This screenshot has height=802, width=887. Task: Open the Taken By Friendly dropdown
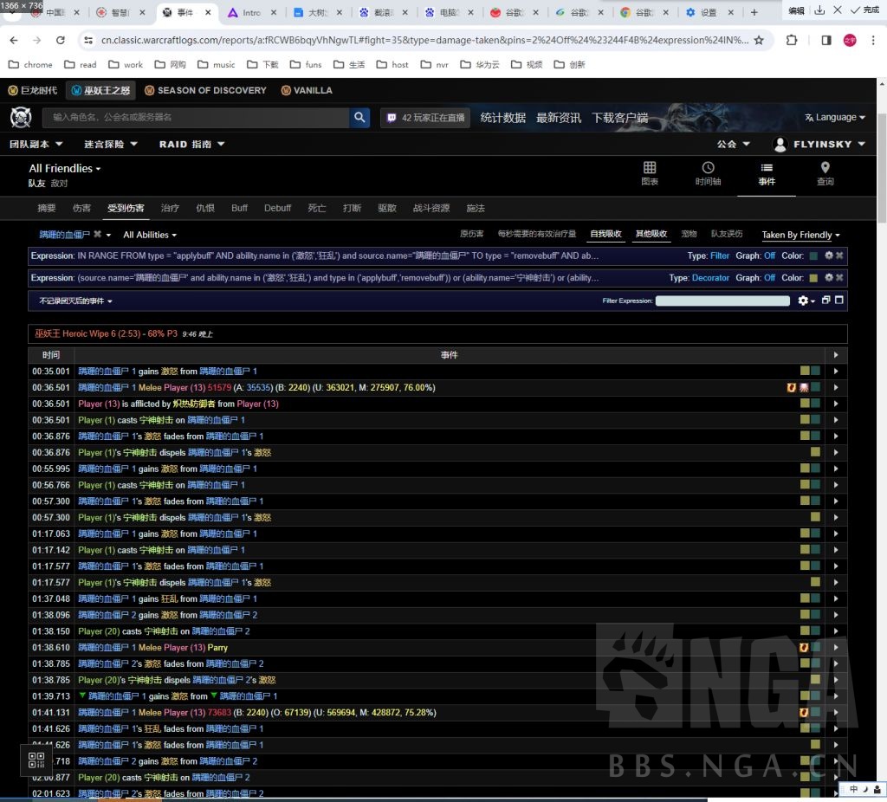coord(800,235)
